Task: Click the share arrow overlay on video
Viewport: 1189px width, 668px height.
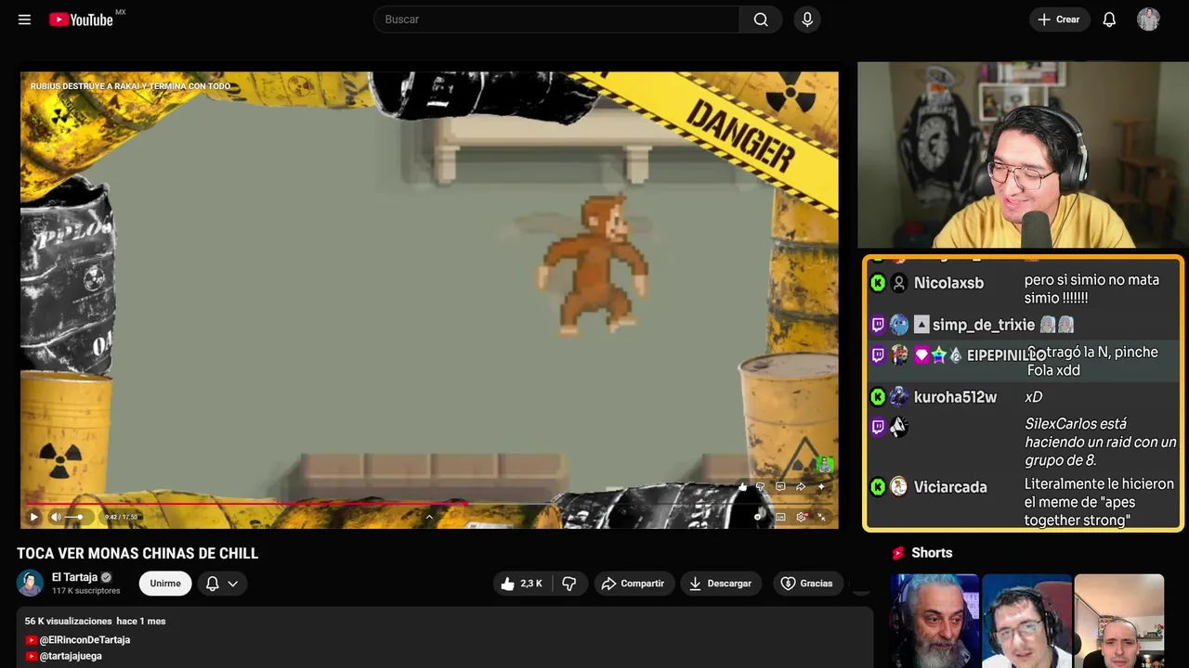Action: 801,486
